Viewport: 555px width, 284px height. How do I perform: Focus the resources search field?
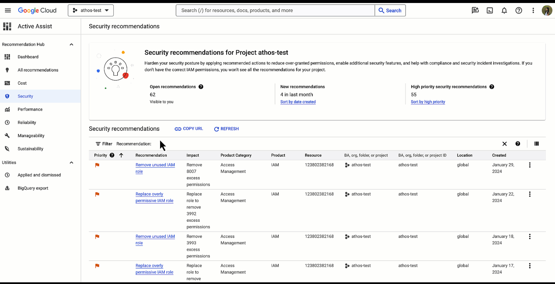(275, 11)
